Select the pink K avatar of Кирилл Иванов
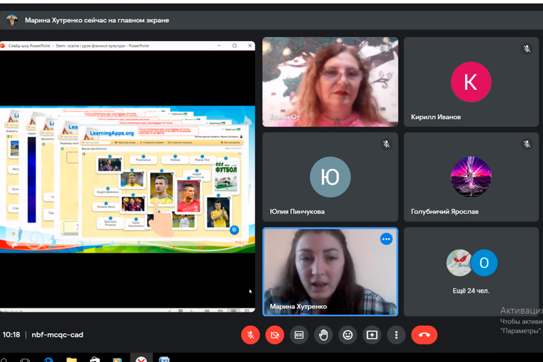Screen dimensions: 543x362 [471, 82]
